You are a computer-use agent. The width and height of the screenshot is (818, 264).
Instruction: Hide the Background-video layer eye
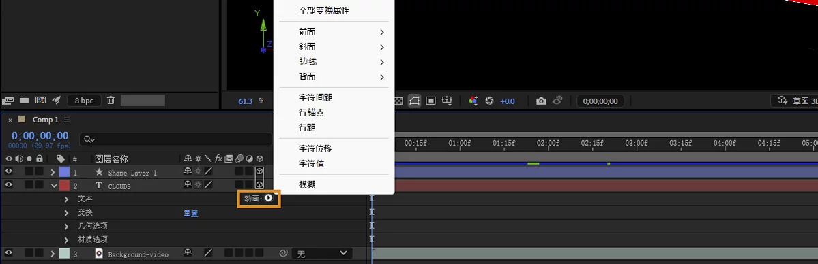[x=8, y=253]
